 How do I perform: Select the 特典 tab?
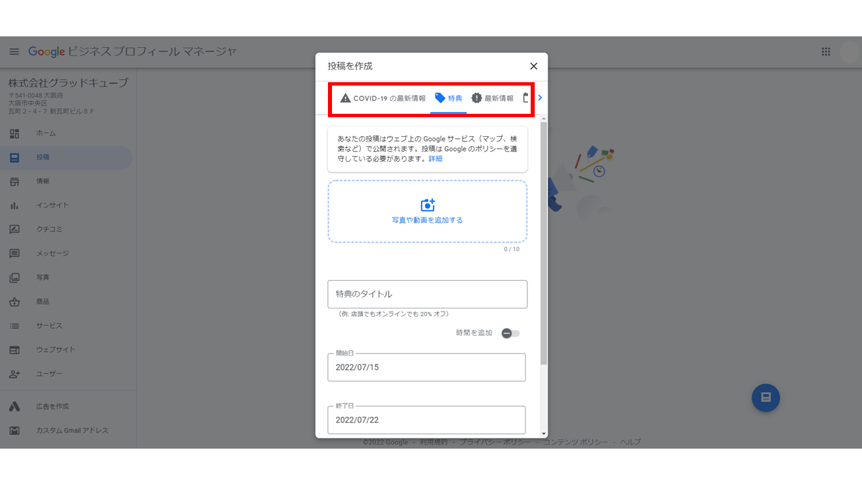pyautogui.click(x=449, y=98)
